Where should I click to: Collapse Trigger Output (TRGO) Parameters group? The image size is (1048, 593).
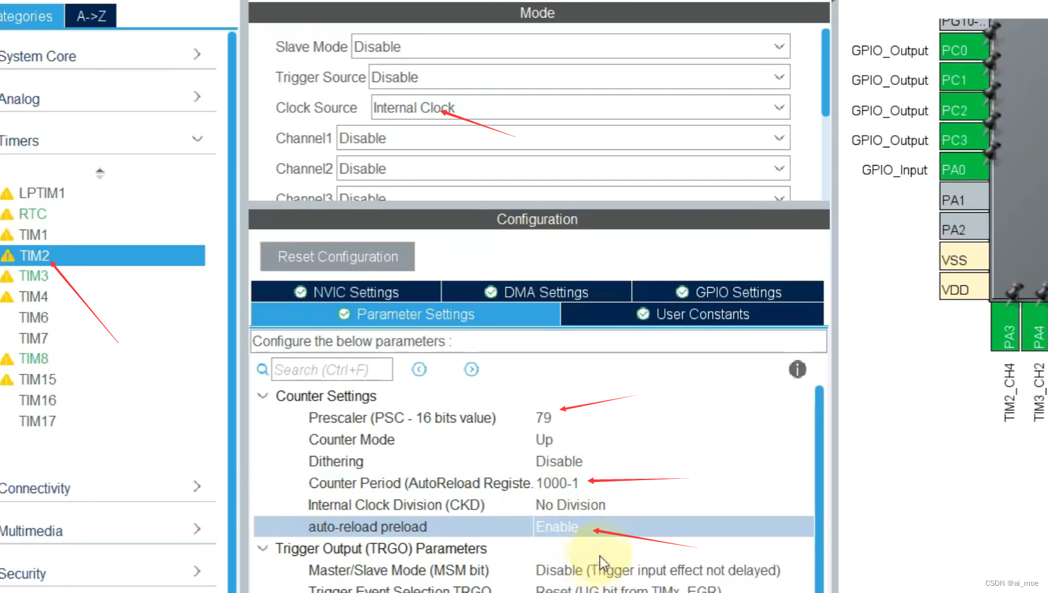263,549
